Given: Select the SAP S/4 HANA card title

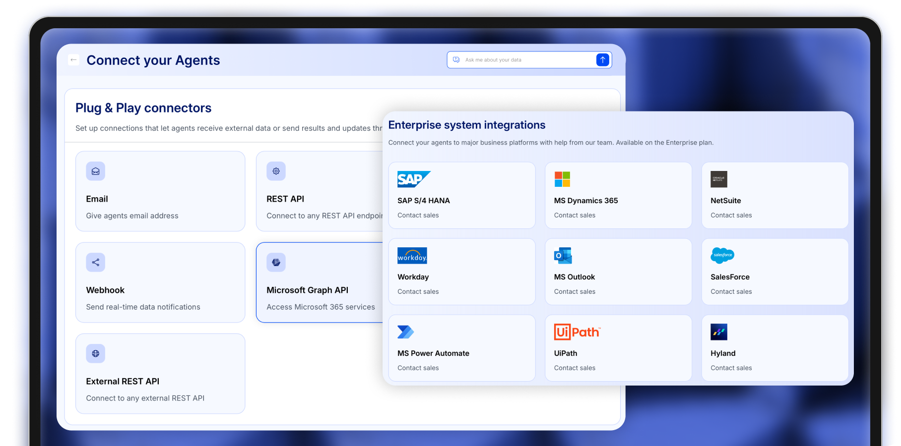Looking at the screenshot, I should click(424, 201).
